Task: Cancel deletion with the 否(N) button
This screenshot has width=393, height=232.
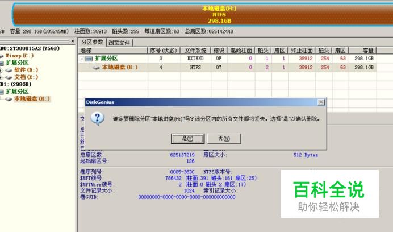Action: [224, 139]
